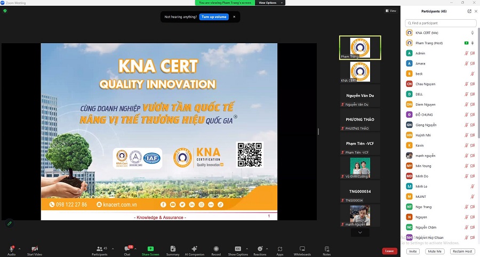Open the meeting Summary tool

(x=173, y=251)
